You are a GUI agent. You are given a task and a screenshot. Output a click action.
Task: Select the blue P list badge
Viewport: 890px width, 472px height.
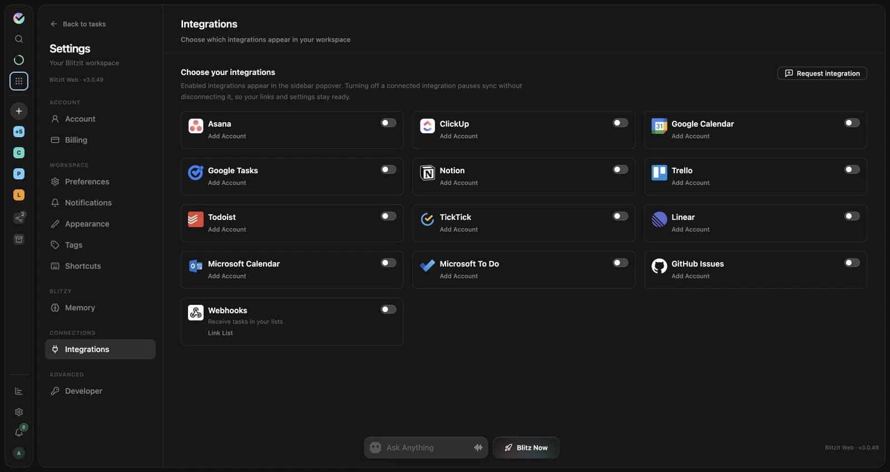click(19, 174)
